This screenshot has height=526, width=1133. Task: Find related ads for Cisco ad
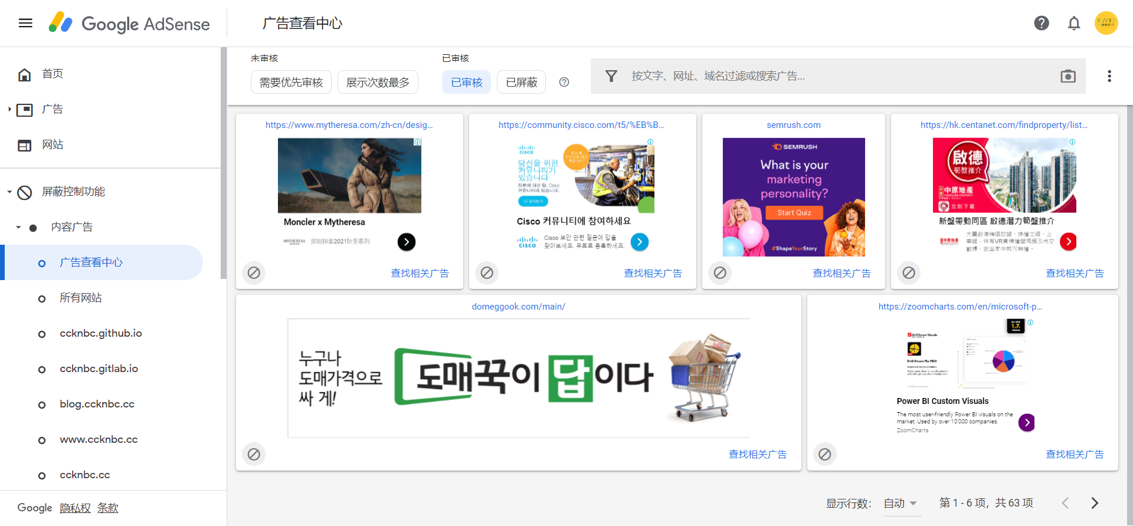[x=653, y=273]
